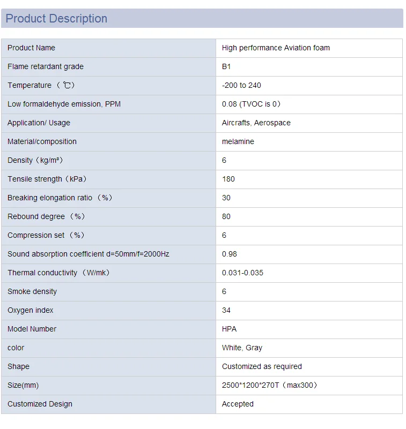Select the Breaking elongation ratio label

click(60, 198)
